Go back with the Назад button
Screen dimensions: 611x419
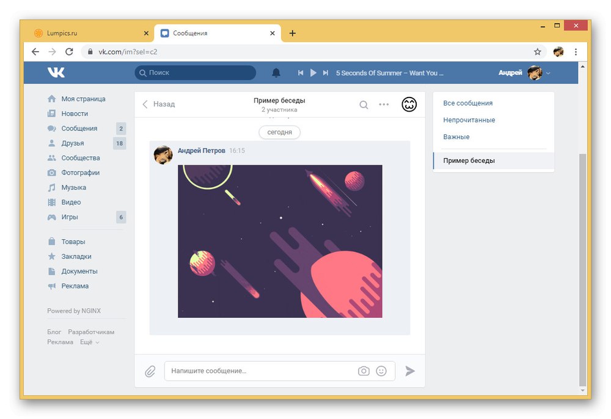[159, 104]
